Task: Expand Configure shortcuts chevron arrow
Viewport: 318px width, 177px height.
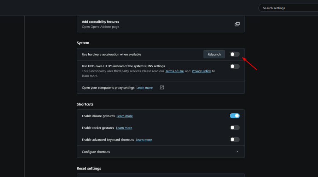Action: pyautogui.click(x=237, y=152)
